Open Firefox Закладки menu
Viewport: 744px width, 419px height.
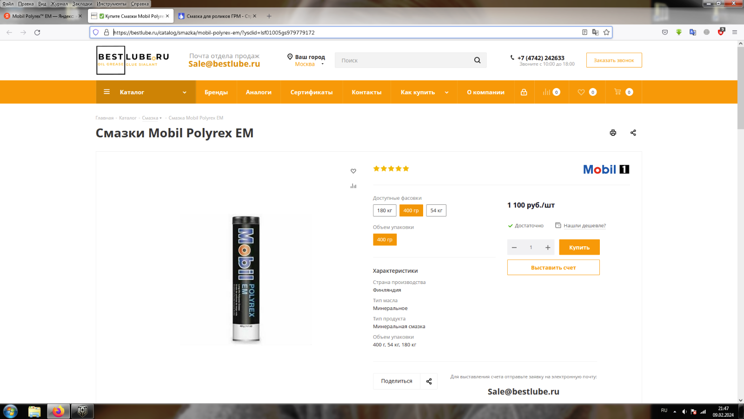[x=82, y=4]
